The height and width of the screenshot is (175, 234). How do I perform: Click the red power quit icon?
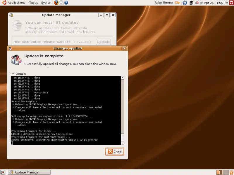tap(231, 3)
